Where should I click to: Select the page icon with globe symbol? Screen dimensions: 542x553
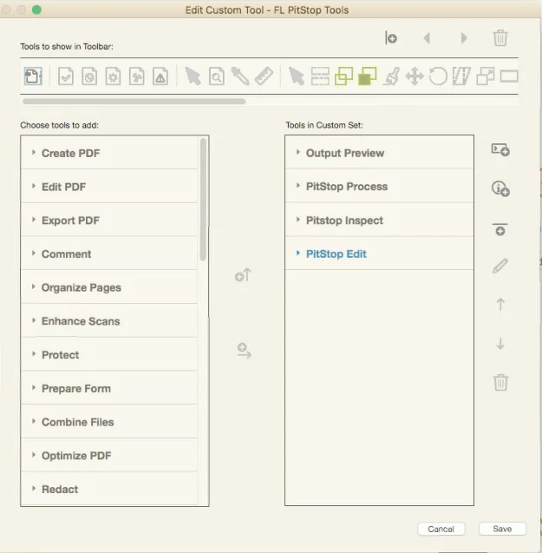[x=89, y=76]
